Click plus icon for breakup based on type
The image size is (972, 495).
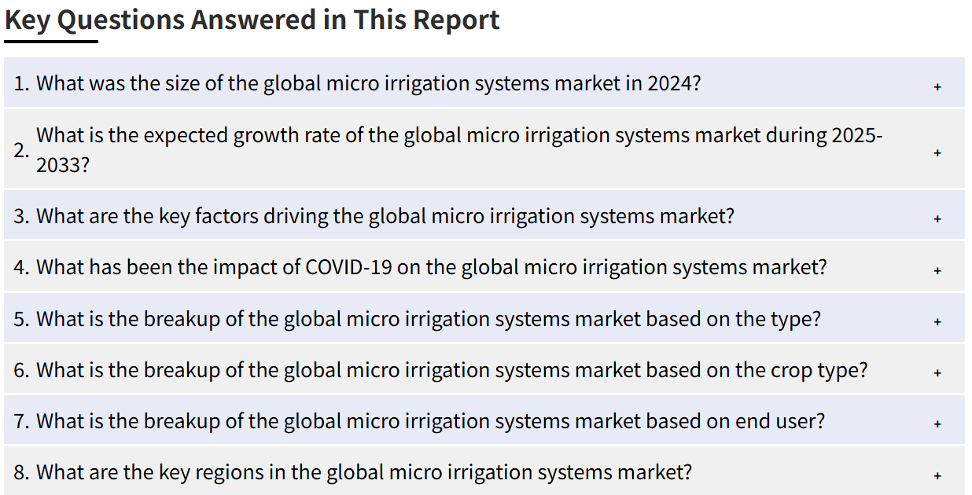coord(937,321)
